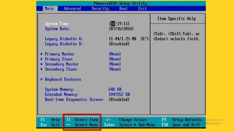
Task: Select the System Date label
Action: pos(57,29)
